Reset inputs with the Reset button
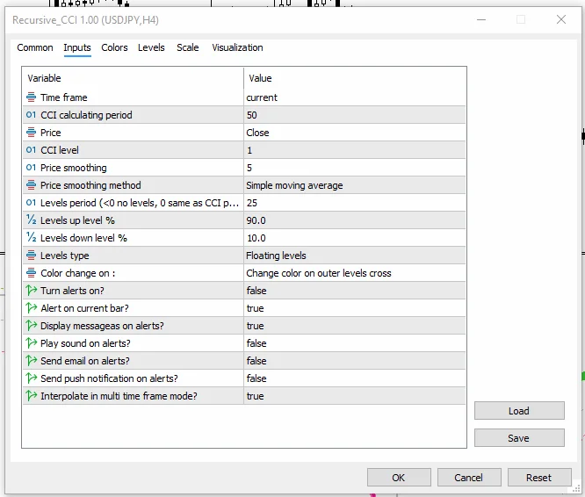585x497 pixels. 539,477
